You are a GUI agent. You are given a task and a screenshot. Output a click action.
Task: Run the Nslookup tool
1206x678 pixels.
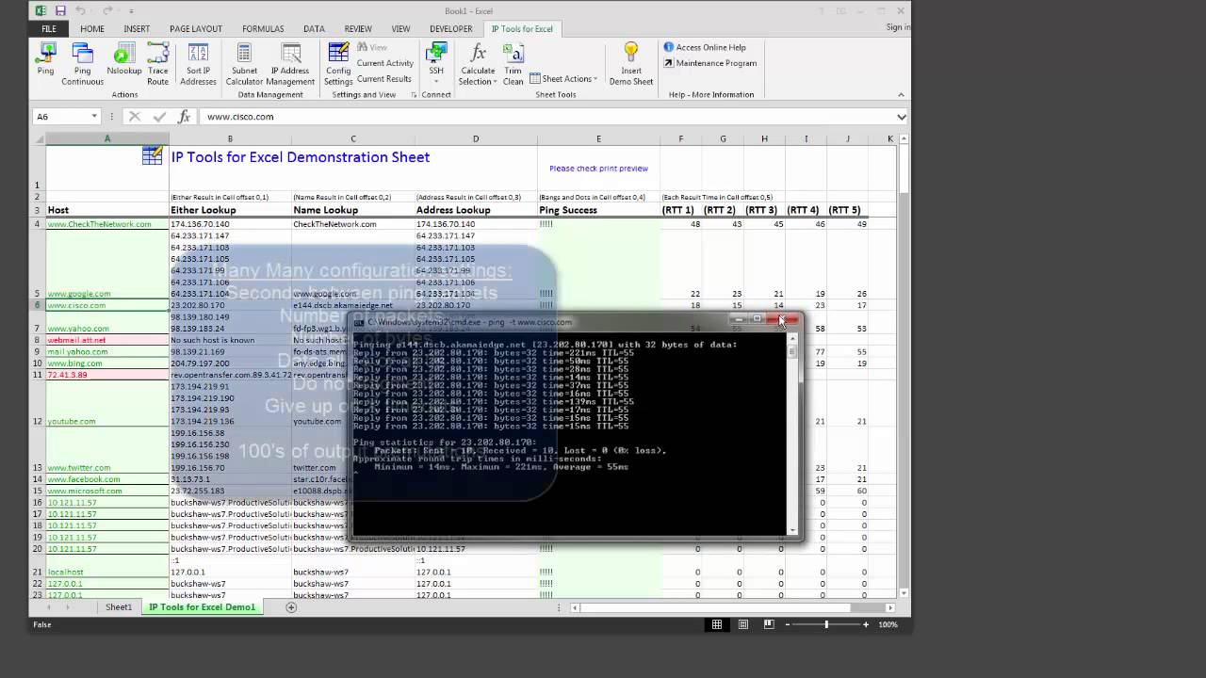[123, 59]
